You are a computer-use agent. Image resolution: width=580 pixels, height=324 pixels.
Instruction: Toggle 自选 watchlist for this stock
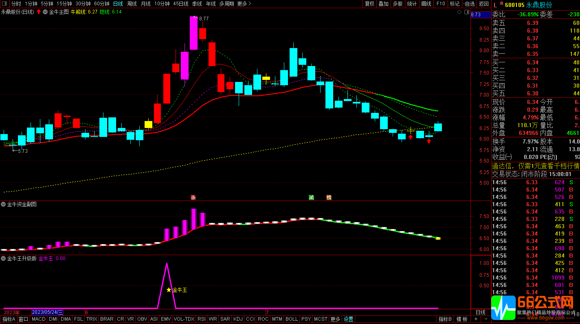(x=469, y=4)
